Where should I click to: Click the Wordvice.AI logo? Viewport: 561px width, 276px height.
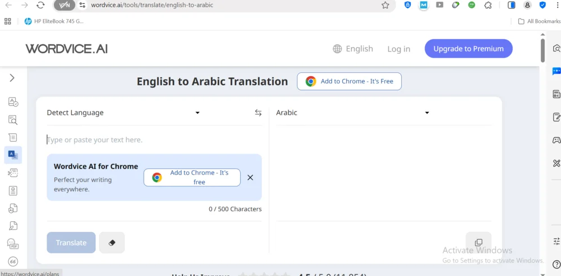click(67, 49)
